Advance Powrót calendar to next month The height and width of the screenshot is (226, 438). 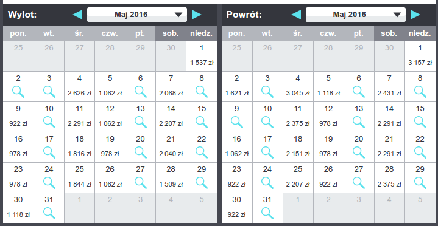(415, 15)
